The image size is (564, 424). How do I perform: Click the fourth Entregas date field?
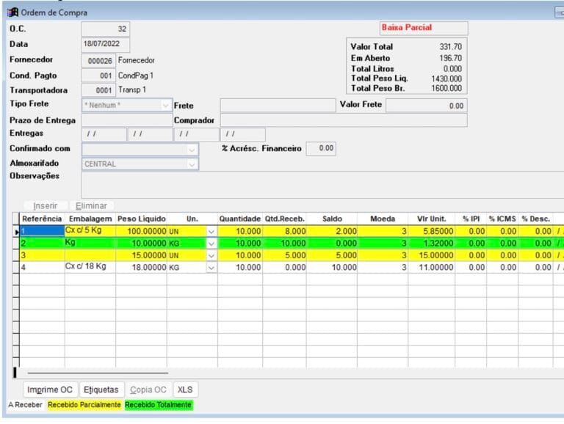tap(243, 134)
